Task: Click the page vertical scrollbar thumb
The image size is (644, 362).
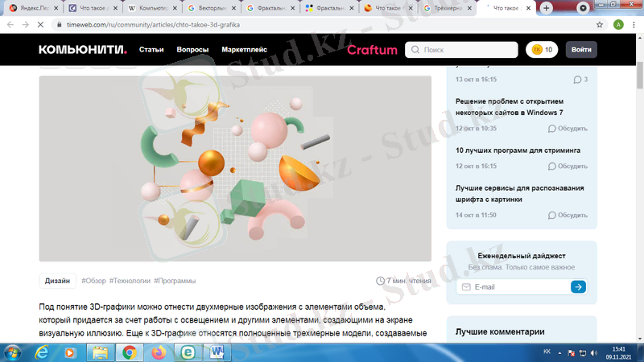Action: (640, 76)
